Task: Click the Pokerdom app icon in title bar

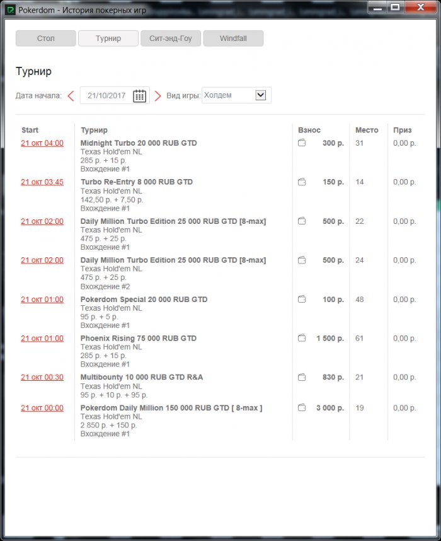Action: [x=11, y=11]
